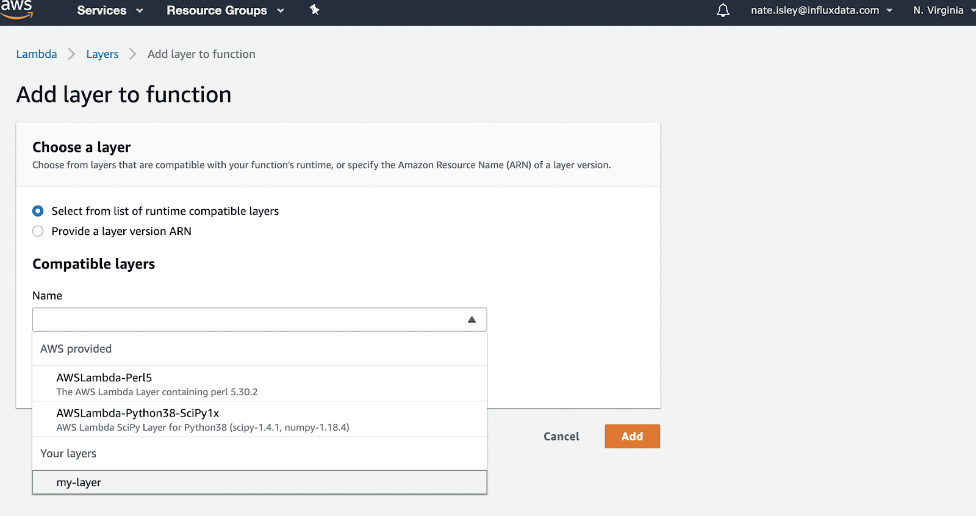Viewport: 976px width, 516px height.
Task: Select 'Provide a layer version ARN' option
Action: pyautogui.click(x=38, y=231)
